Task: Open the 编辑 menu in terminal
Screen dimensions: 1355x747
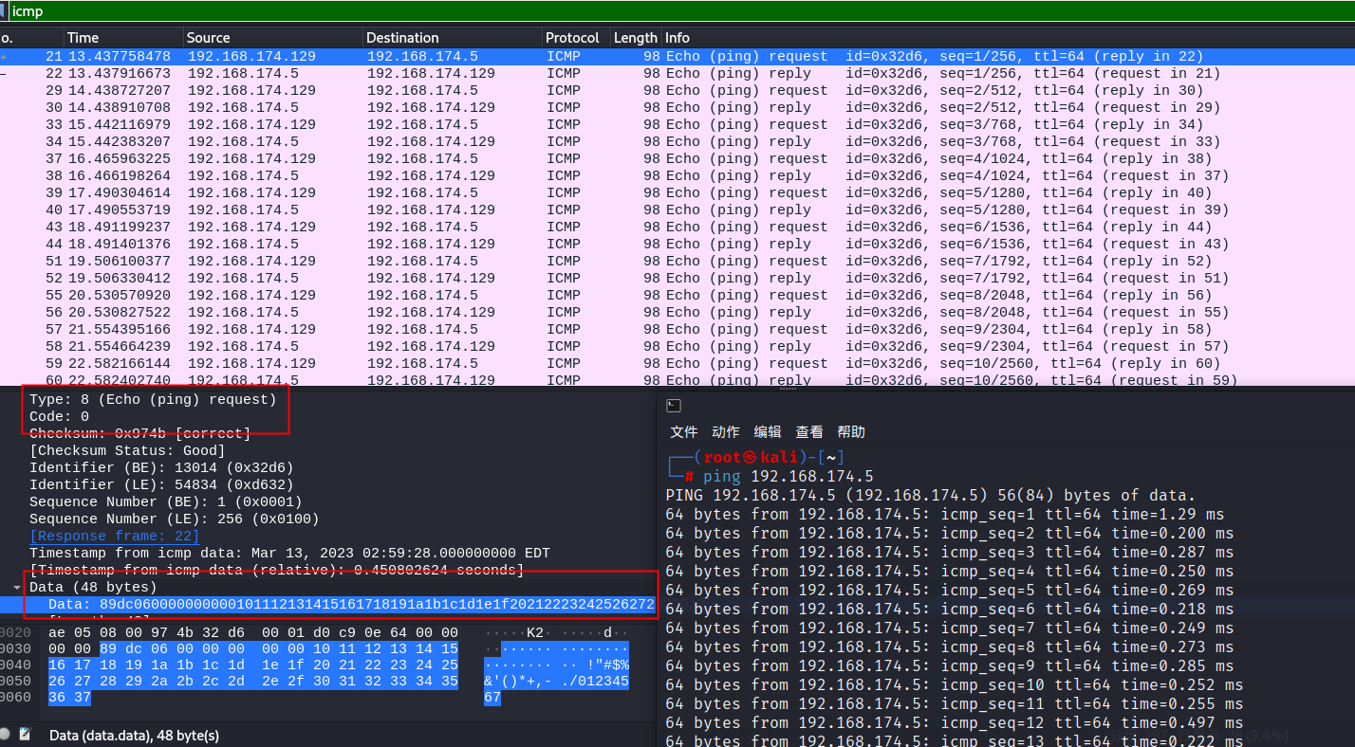Action: coord(768,432)
